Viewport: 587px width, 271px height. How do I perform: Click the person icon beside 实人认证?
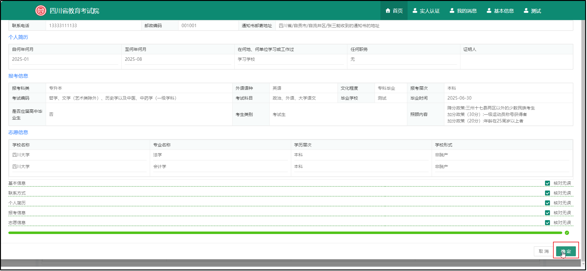click(x=415, y=11)
